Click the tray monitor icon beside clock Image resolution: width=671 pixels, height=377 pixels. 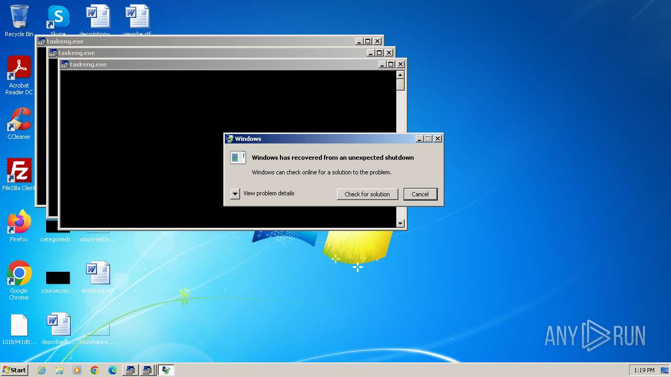664,370
